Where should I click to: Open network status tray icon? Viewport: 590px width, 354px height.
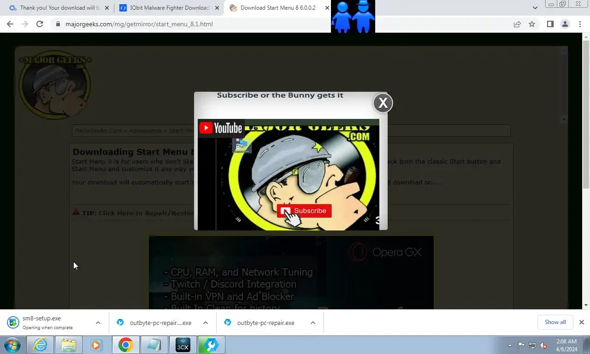tap(532, 345)
